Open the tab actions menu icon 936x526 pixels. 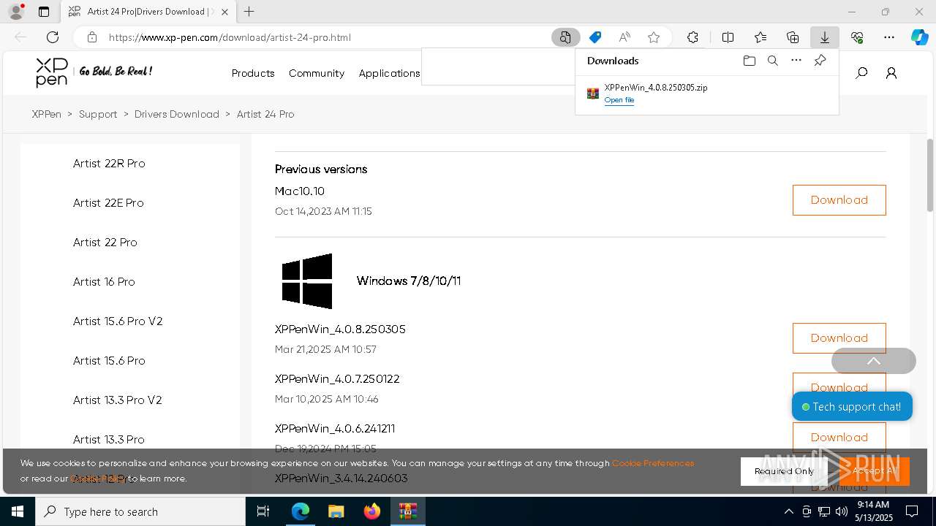(x=44, y=12)
